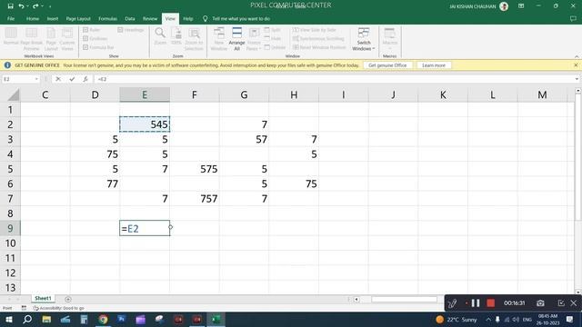582x327 pixels.
Task: Switch to Page Layout view
Action: tap(51, 39)
